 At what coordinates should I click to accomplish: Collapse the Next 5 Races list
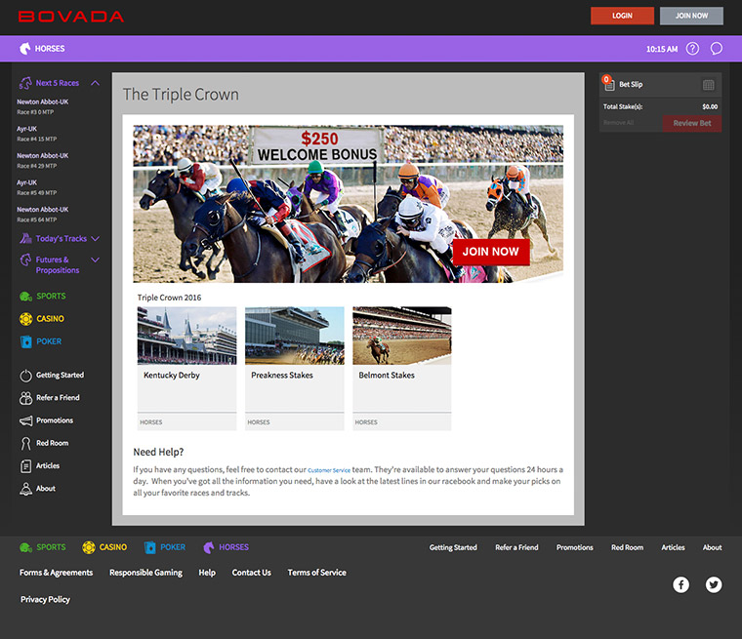click(x=95, y=84)
